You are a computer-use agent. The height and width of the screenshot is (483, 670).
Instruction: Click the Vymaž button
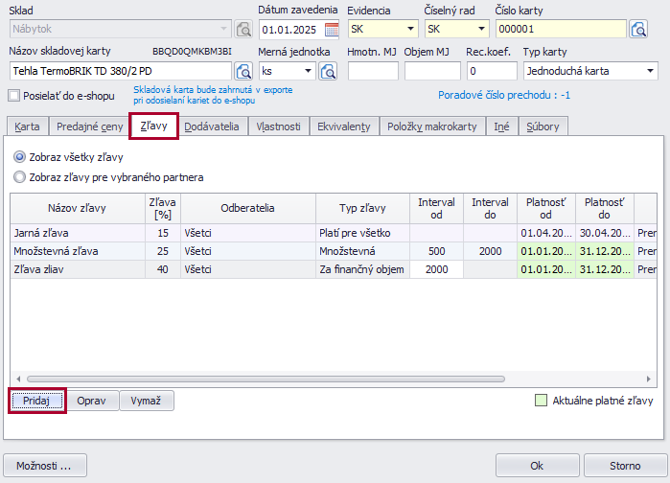tap(146, 401)
